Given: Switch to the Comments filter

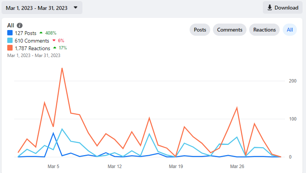Looking at the screenshot, I should [230, 30].
